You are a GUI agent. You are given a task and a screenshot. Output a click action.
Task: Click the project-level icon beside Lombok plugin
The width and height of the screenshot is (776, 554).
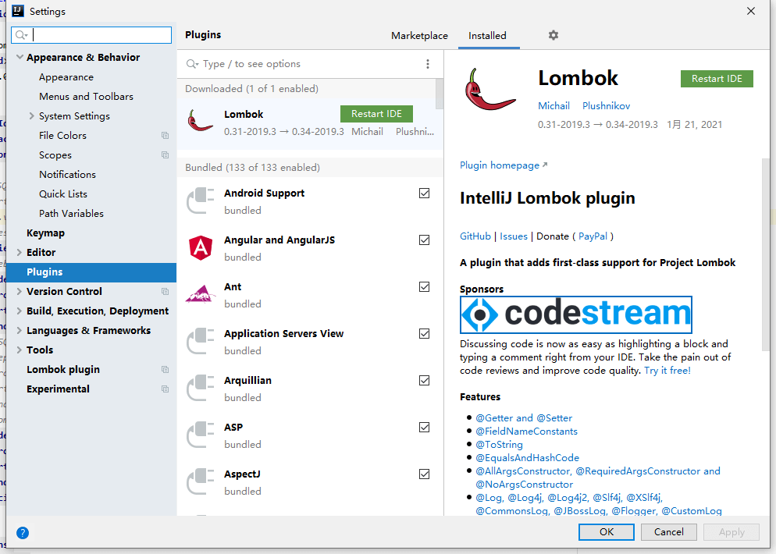coord(166,370)
